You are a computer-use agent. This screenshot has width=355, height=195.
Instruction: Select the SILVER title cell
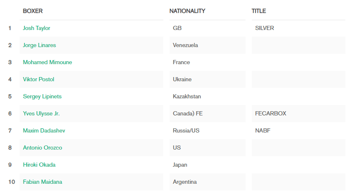[298, 28]
